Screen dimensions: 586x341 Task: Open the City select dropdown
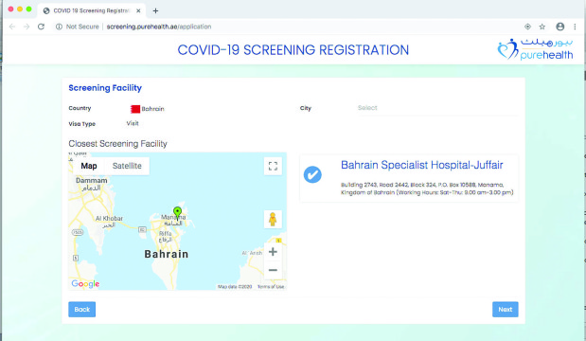437,108
